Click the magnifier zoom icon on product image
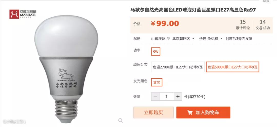The width and height of the screenshot is (277, 127). click(121, 121)
